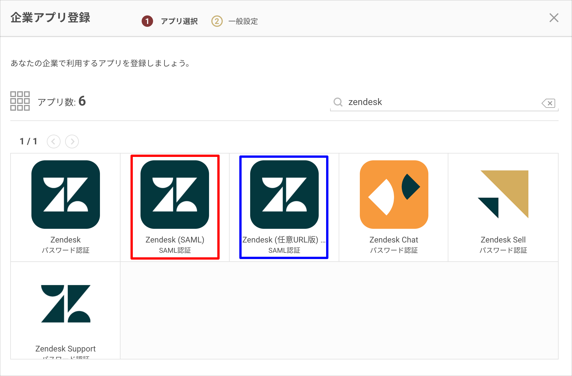The height and width of the screenshot is (376, 572).
Task: Focus the app search field containing zendesk
Action: 444,102
